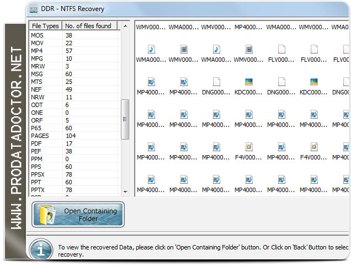Sort by the No. of files found header
Screen dimensions: 351x266
pyautogui.click(x=89, y=26)
